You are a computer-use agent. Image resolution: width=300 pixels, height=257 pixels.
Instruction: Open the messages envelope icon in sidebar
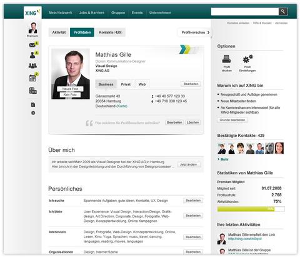click(32, 45)
